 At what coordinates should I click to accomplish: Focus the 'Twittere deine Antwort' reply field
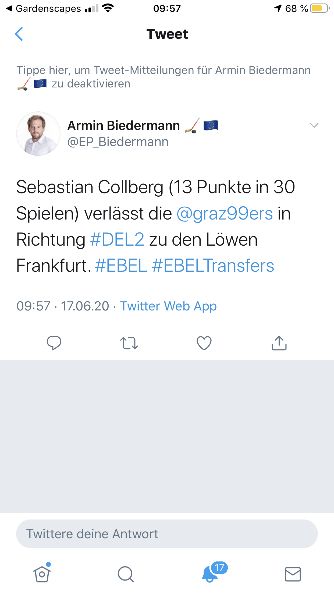point(167,534)
